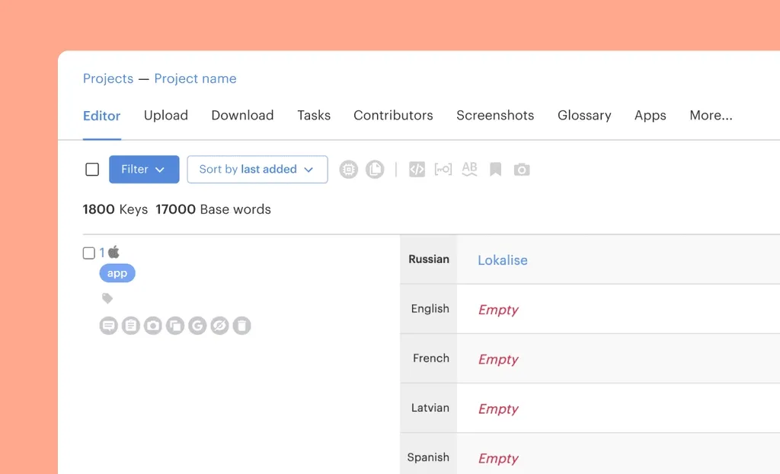
Task: Click the hide key crossed-eye icon
Action: pyautogui.click(x=219, y=326)
